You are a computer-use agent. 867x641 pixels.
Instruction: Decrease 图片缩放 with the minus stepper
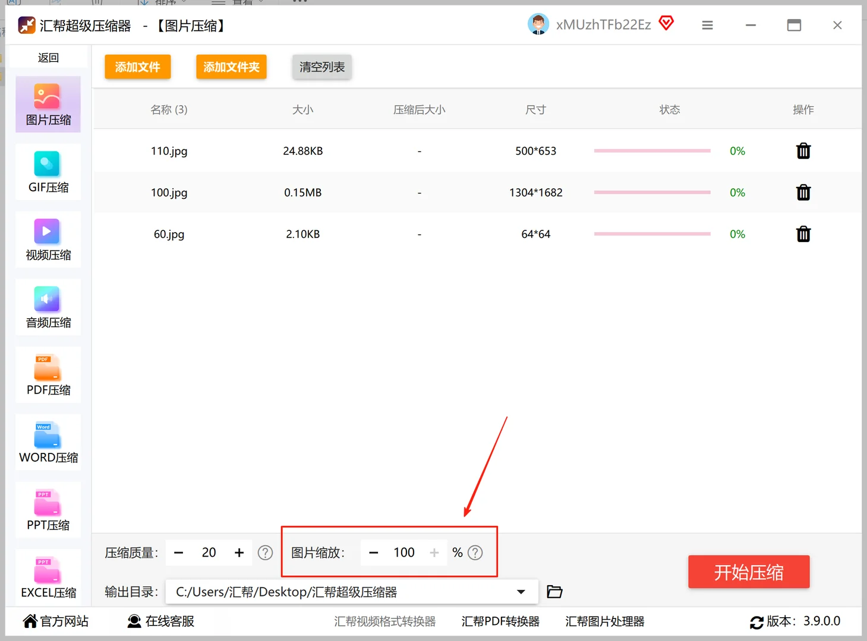pyautogui.click(x=374, y=553)
